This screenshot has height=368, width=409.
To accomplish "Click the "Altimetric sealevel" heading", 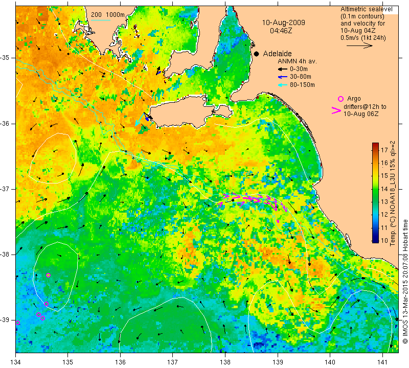I will coord(367,9).
